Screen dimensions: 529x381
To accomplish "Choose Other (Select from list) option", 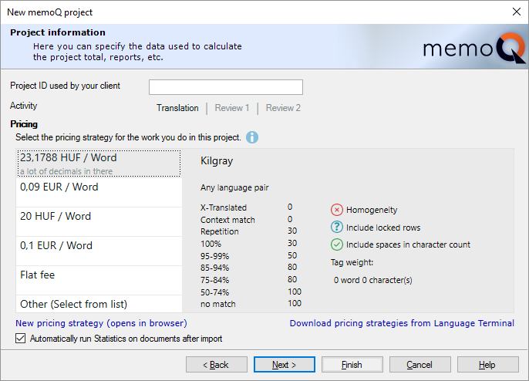I will tap(99, 304).
